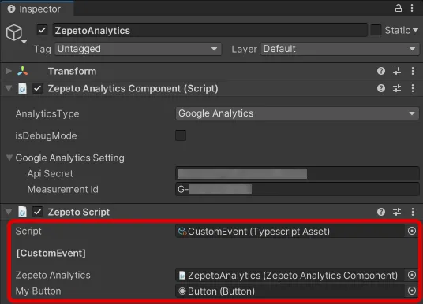423x304 pixels.
Task: Toggle the ZepetoAnalytics object active checkbox
Action: click(42, 30)
